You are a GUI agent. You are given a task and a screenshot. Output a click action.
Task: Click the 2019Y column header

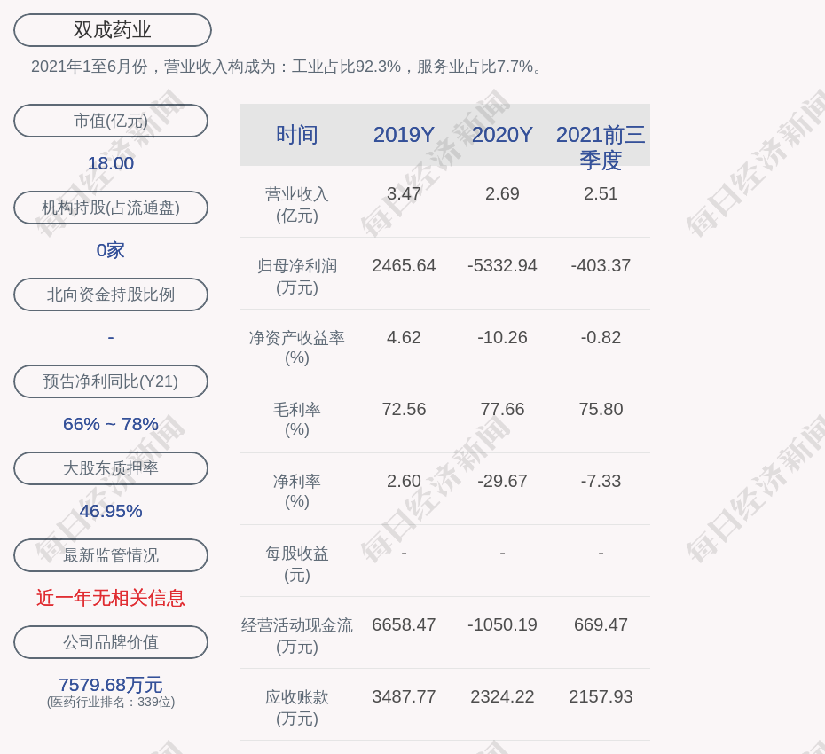(404, 135)
